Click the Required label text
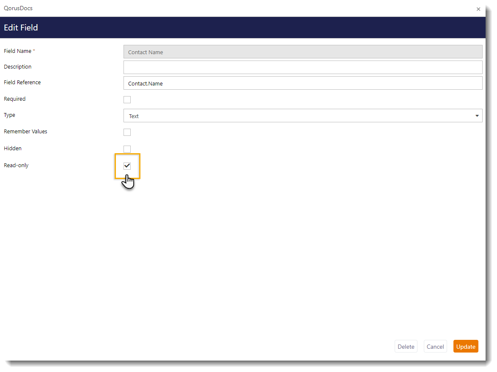Viewport: 497px width, 372px height. pyautogui.click(x=14, y=99)
